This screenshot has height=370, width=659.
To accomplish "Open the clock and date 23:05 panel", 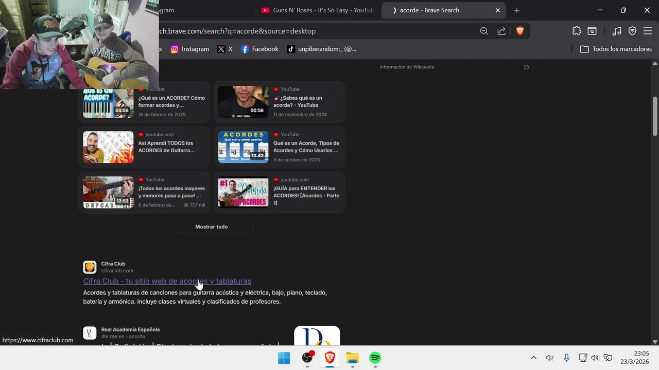I will pyautogui.click(x=635, y=358).
